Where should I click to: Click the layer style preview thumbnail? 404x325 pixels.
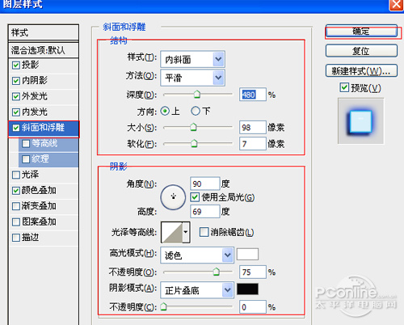coord(361,121)
